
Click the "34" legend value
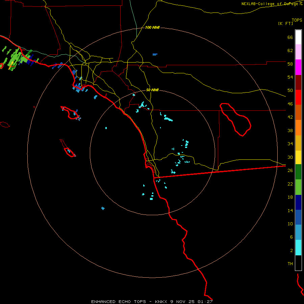pyautogui.click(x=290, y=144)
